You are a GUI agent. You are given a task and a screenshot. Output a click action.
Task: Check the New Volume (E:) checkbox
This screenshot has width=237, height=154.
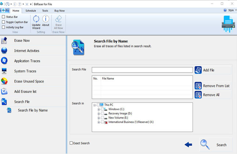102,117
